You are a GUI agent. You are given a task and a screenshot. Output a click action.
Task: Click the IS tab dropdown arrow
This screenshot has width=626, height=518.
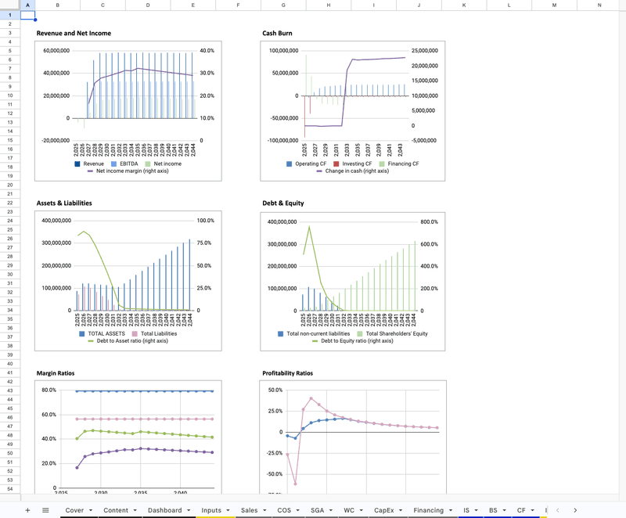click(x=476, y=510)
